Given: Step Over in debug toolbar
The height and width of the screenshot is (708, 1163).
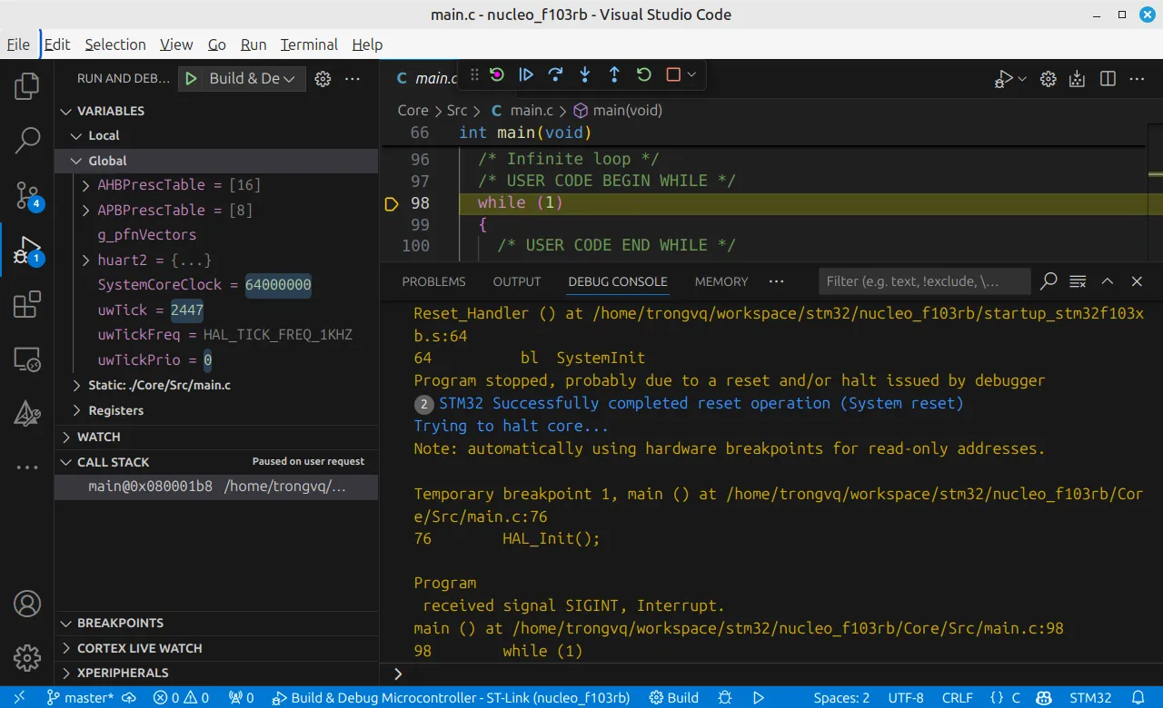Looking at the screenshot, I should click(x=555, y=75).
